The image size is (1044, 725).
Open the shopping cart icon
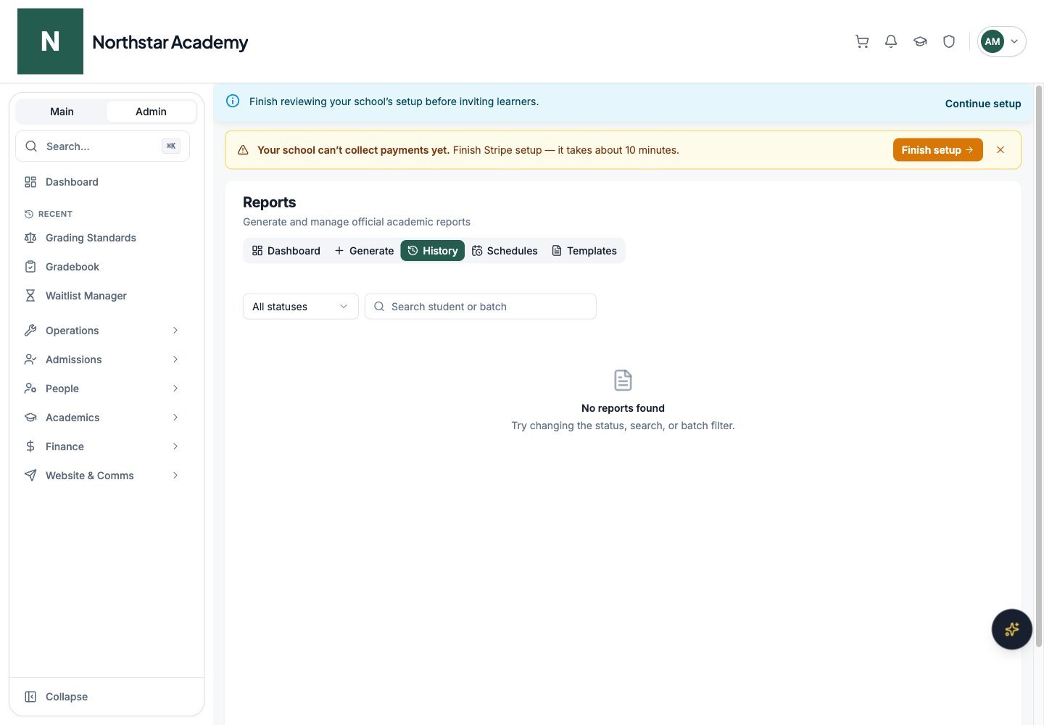tap(862, 41)
